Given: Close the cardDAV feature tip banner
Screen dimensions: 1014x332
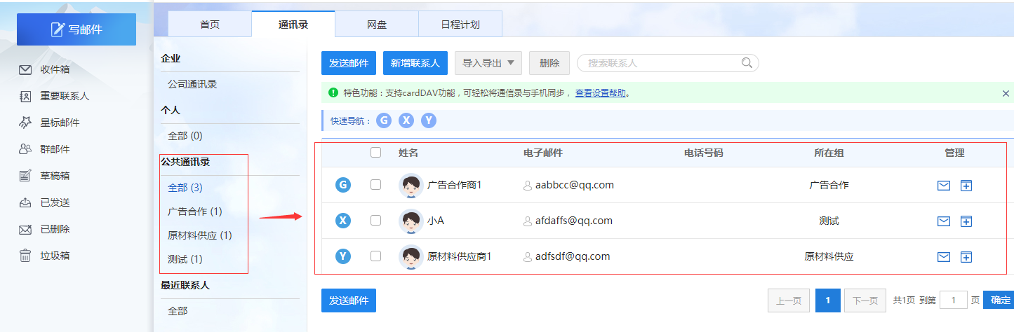Looking at the screenshot, I should 1006,93.
